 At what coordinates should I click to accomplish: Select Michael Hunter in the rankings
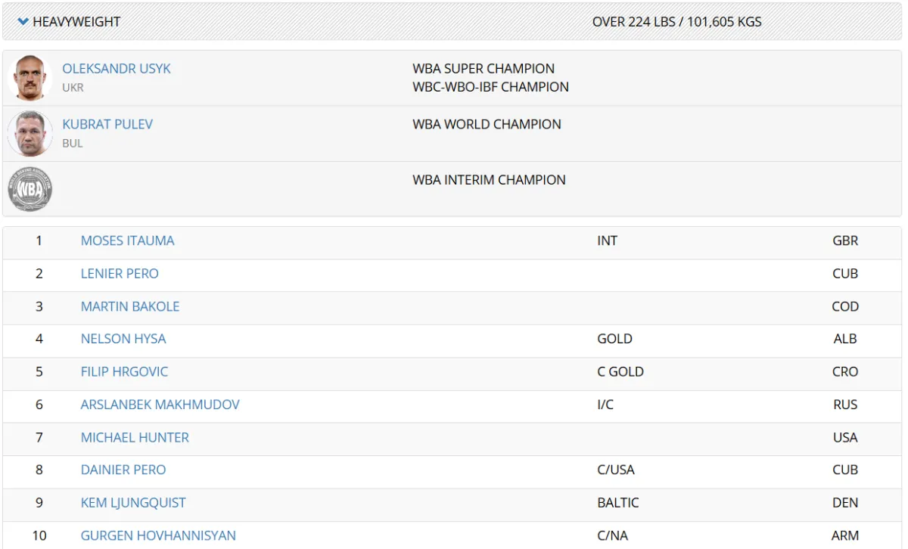click(x=135, y=437)
